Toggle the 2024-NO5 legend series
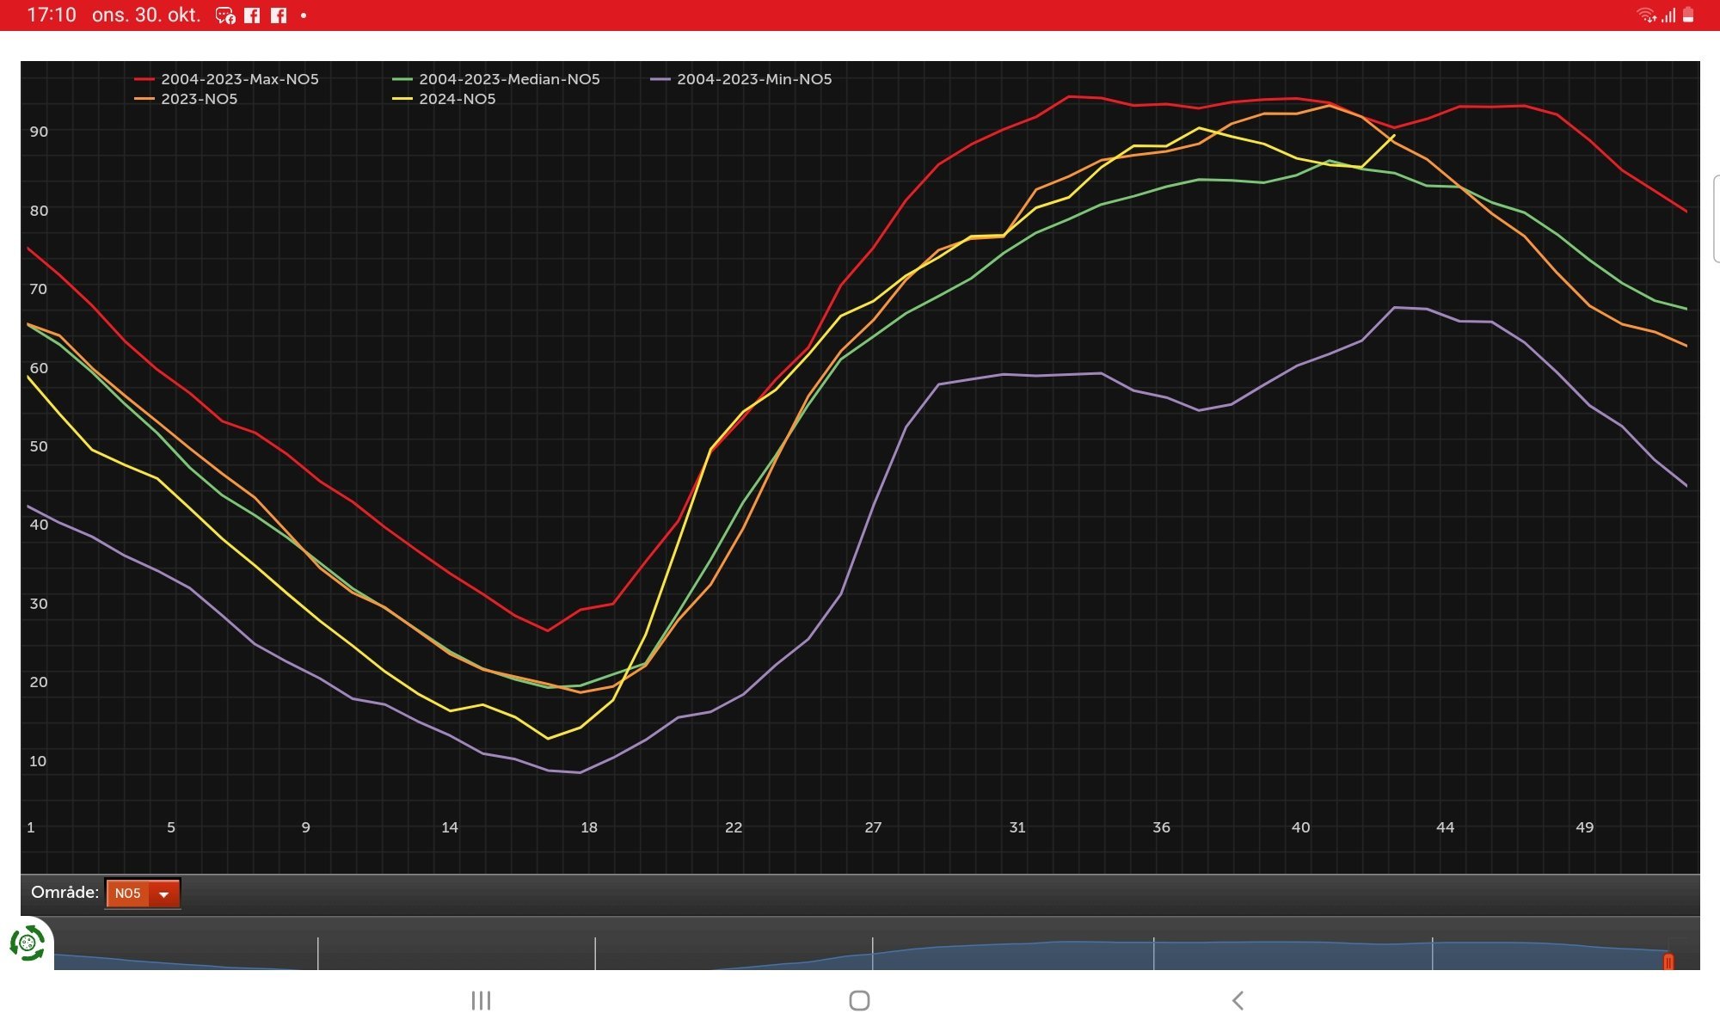This screenshot has height=1032, width=1720. pos(445,99)
